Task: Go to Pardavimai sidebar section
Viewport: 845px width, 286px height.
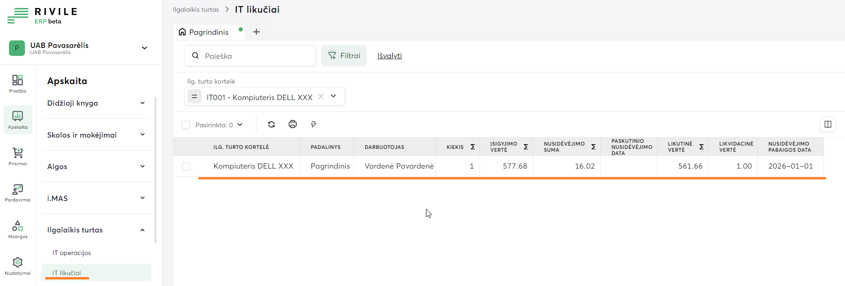Action: click(x=18, y=193)
